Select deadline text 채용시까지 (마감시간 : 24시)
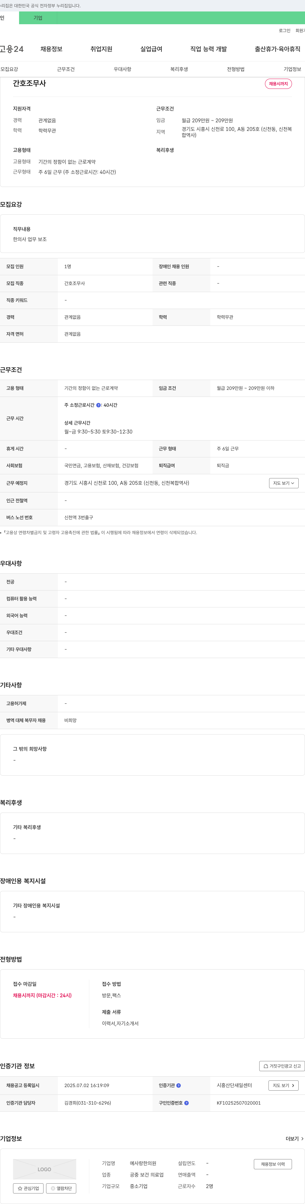305x1204 pixels. (x=43, y=996)
